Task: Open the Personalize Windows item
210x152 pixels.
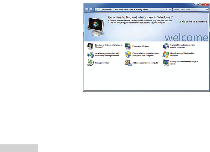Action: pos(141,46)
